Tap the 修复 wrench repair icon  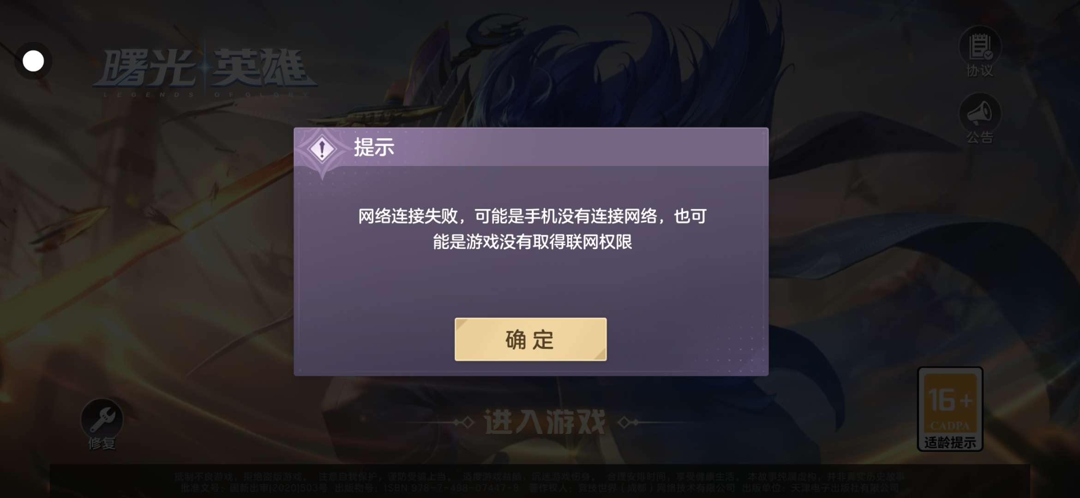pyautogui.click(x=102, y=419)
